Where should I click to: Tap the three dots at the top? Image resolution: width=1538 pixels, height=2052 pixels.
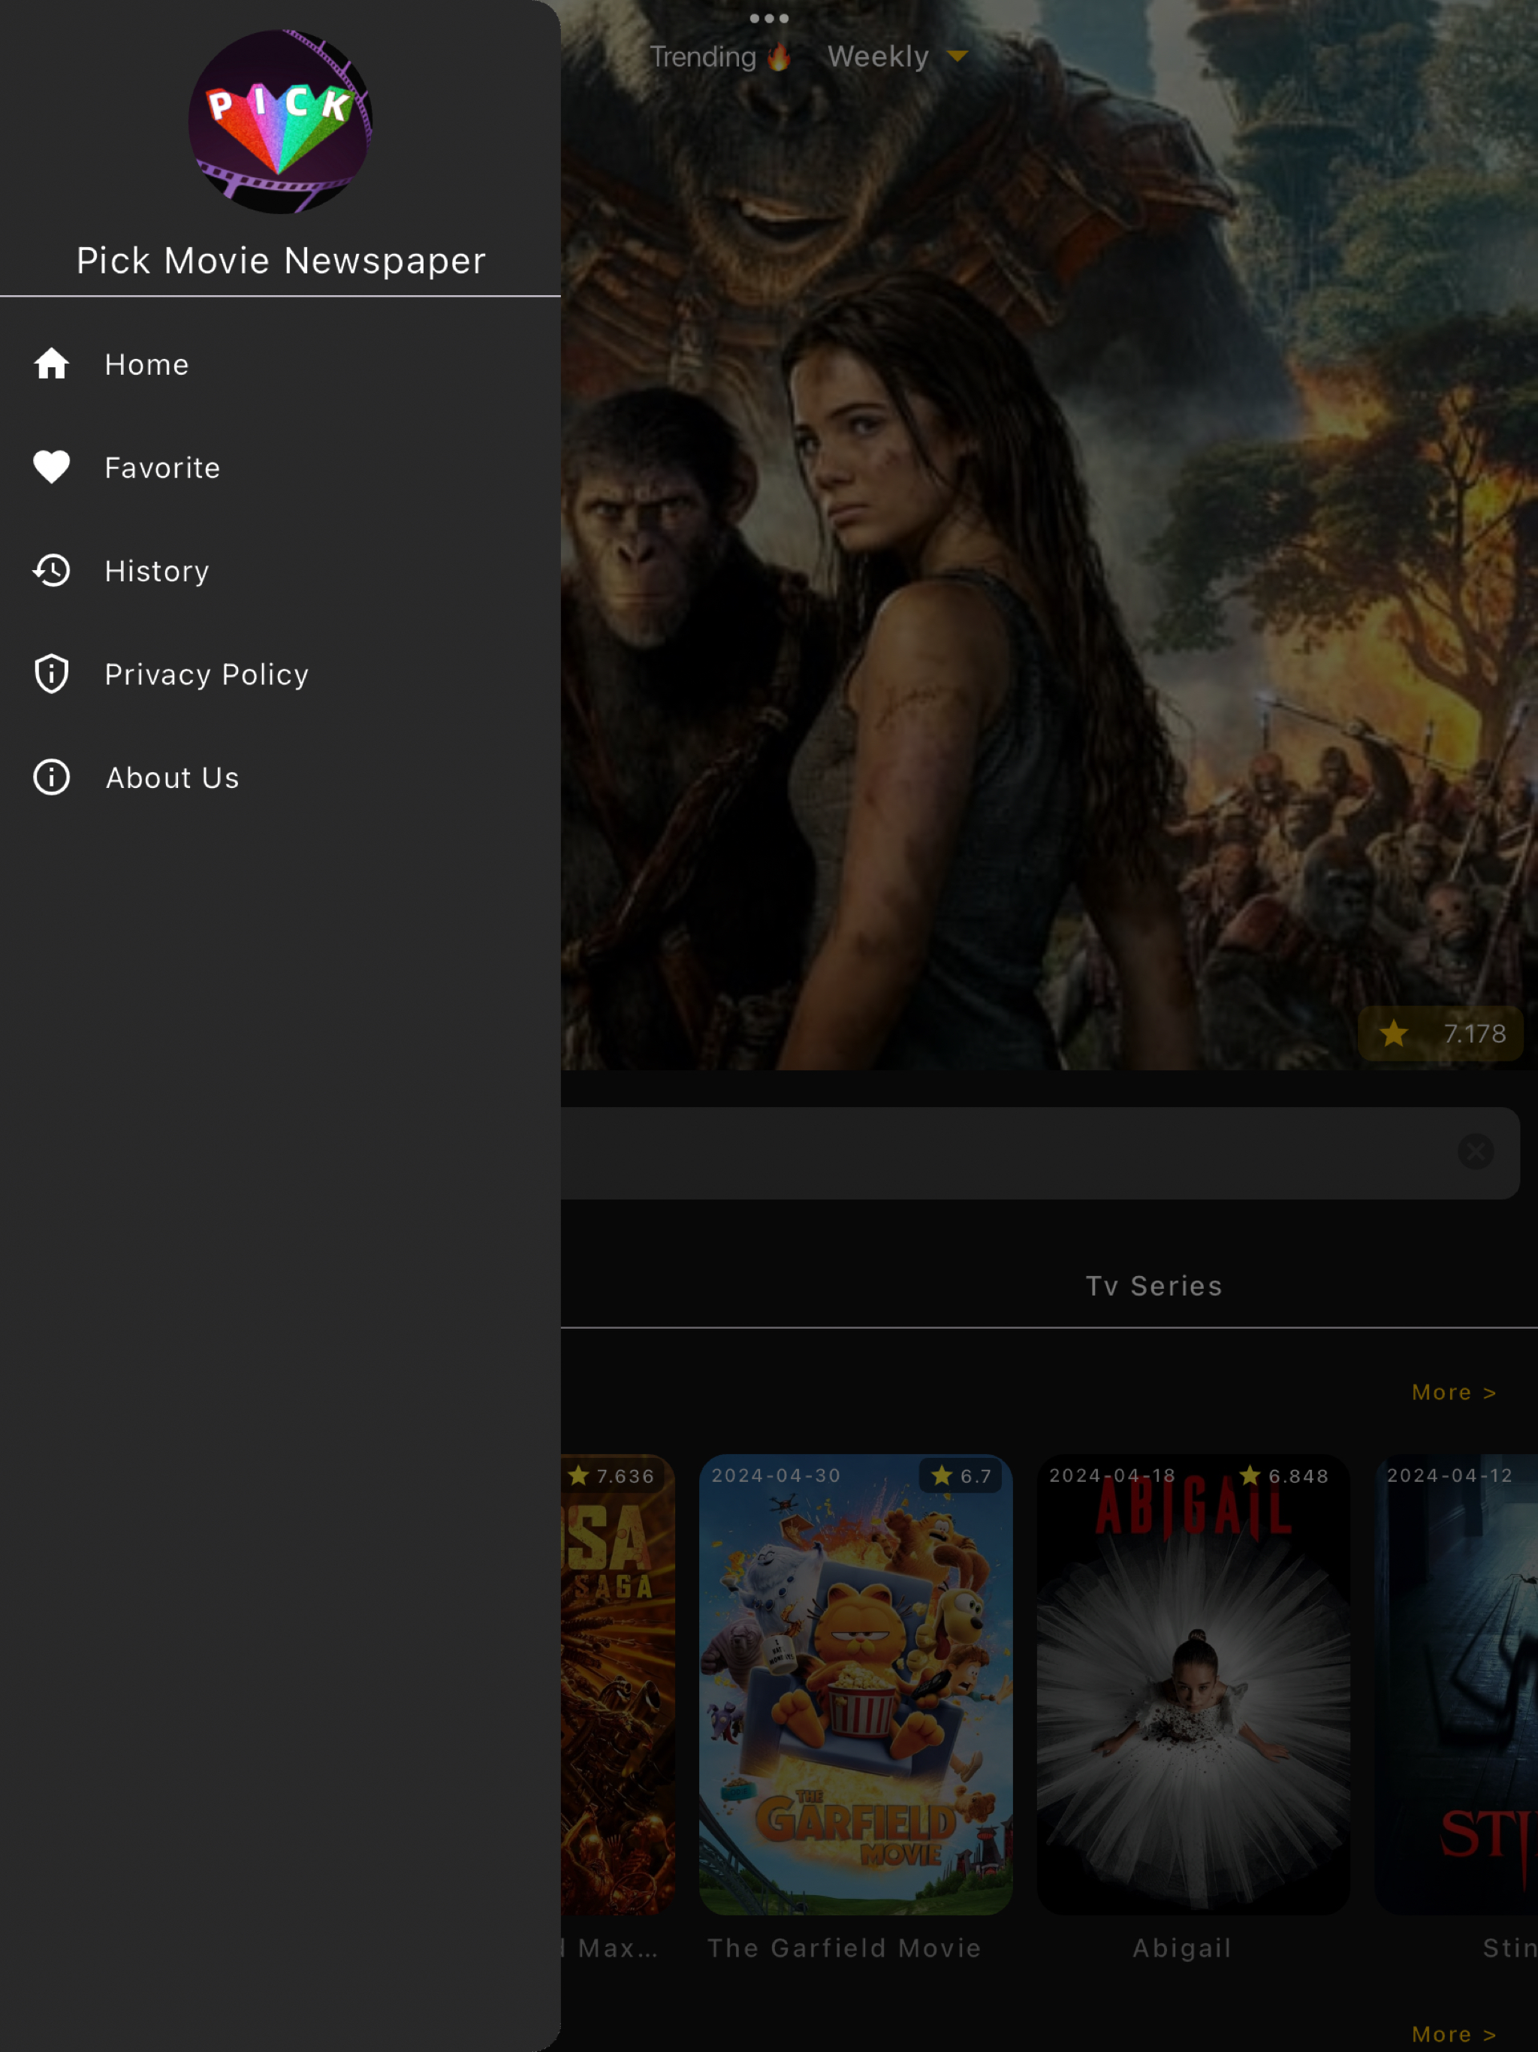click(x=769, y=19)
